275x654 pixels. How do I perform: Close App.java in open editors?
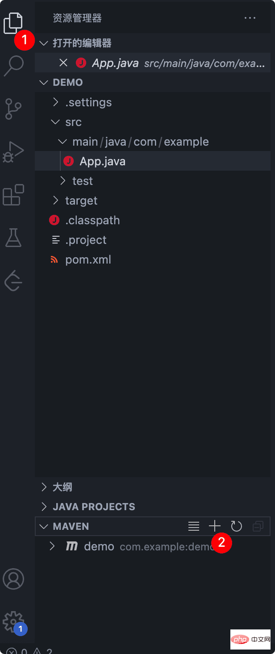click(x=63, y=63)
